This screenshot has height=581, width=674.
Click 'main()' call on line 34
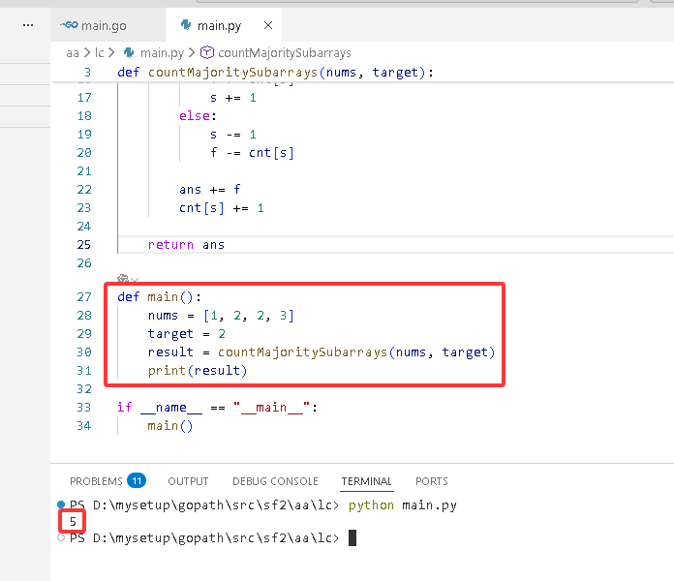(x=170, y=426)
